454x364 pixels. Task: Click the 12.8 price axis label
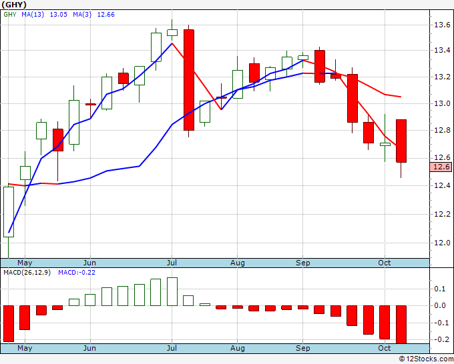442,130
